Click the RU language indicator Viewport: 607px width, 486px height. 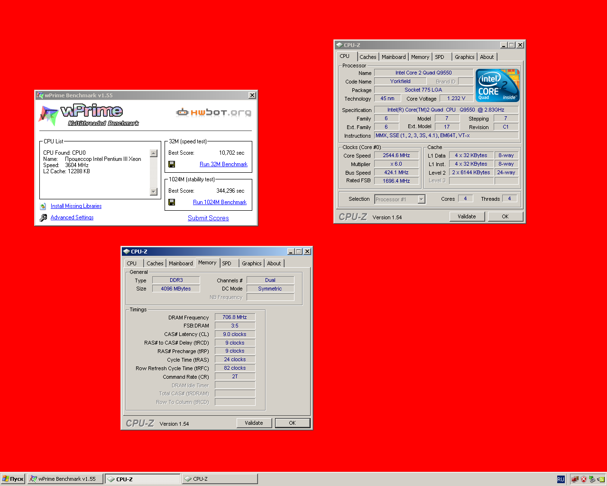(x=561, y=479)
